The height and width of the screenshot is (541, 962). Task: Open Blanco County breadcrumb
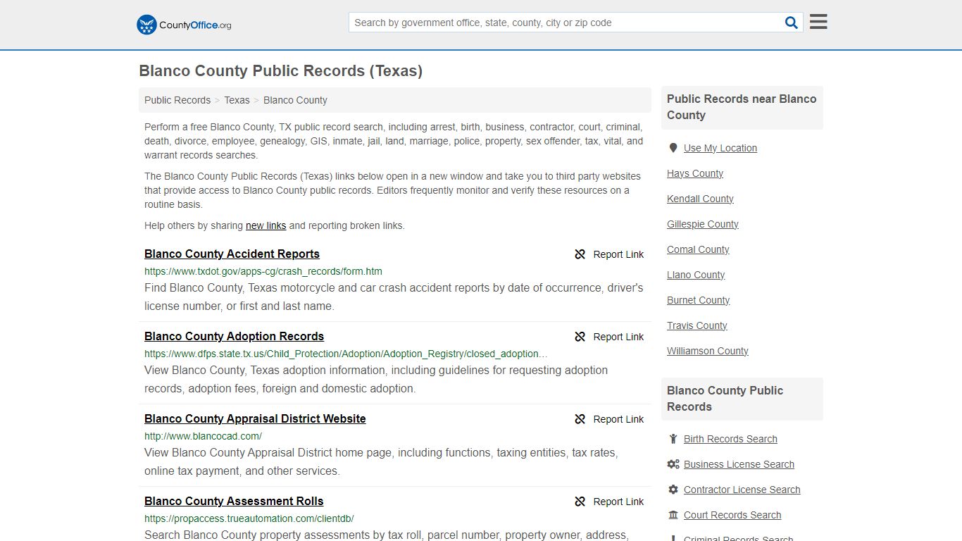(x=295, y=100)
